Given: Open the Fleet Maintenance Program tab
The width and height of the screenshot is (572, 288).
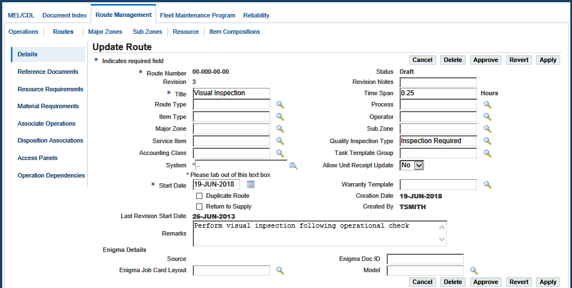Looking at the screenshot, I should pos(198,15).
